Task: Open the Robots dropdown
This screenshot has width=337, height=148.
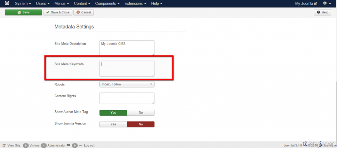Action: tap(127, 84)
